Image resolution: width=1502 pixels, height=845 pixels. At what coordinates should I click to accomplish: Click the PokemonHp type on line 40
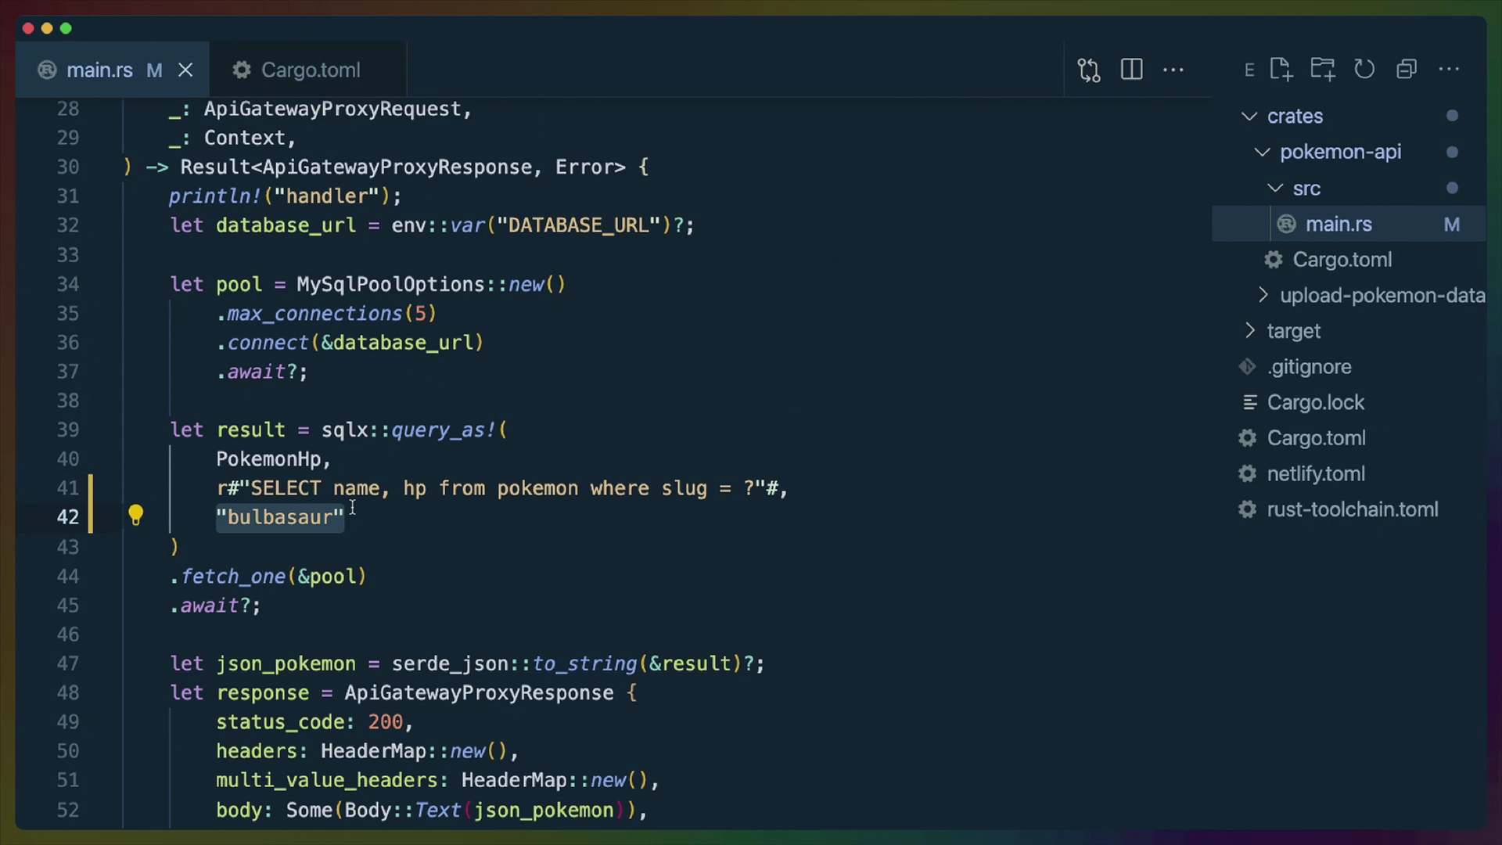[268, 459]
